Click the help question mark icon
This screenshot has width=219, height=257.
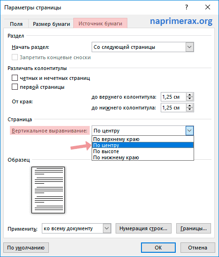click(187, 7)
